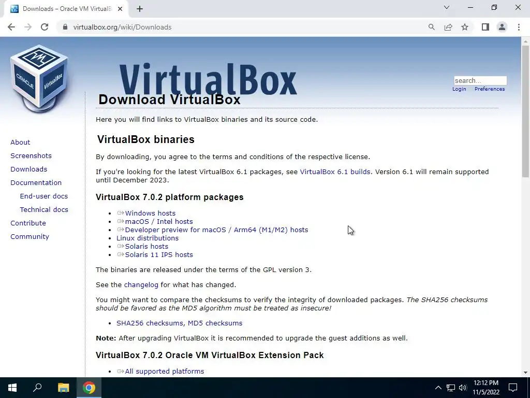Go to Downloads in sidebar

tap(29, 169)
